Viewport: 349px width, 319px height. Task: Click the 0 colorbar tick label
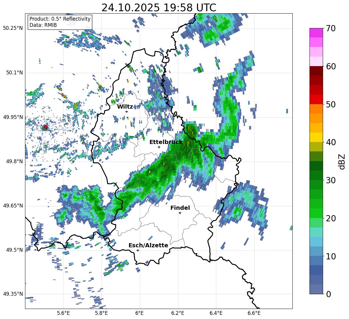[328, 294]
